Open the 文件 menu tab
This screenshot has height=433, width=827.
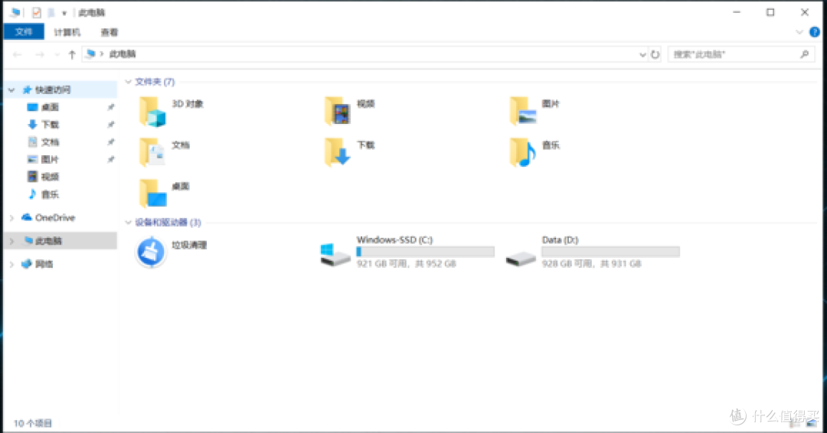tap(24, 32)
